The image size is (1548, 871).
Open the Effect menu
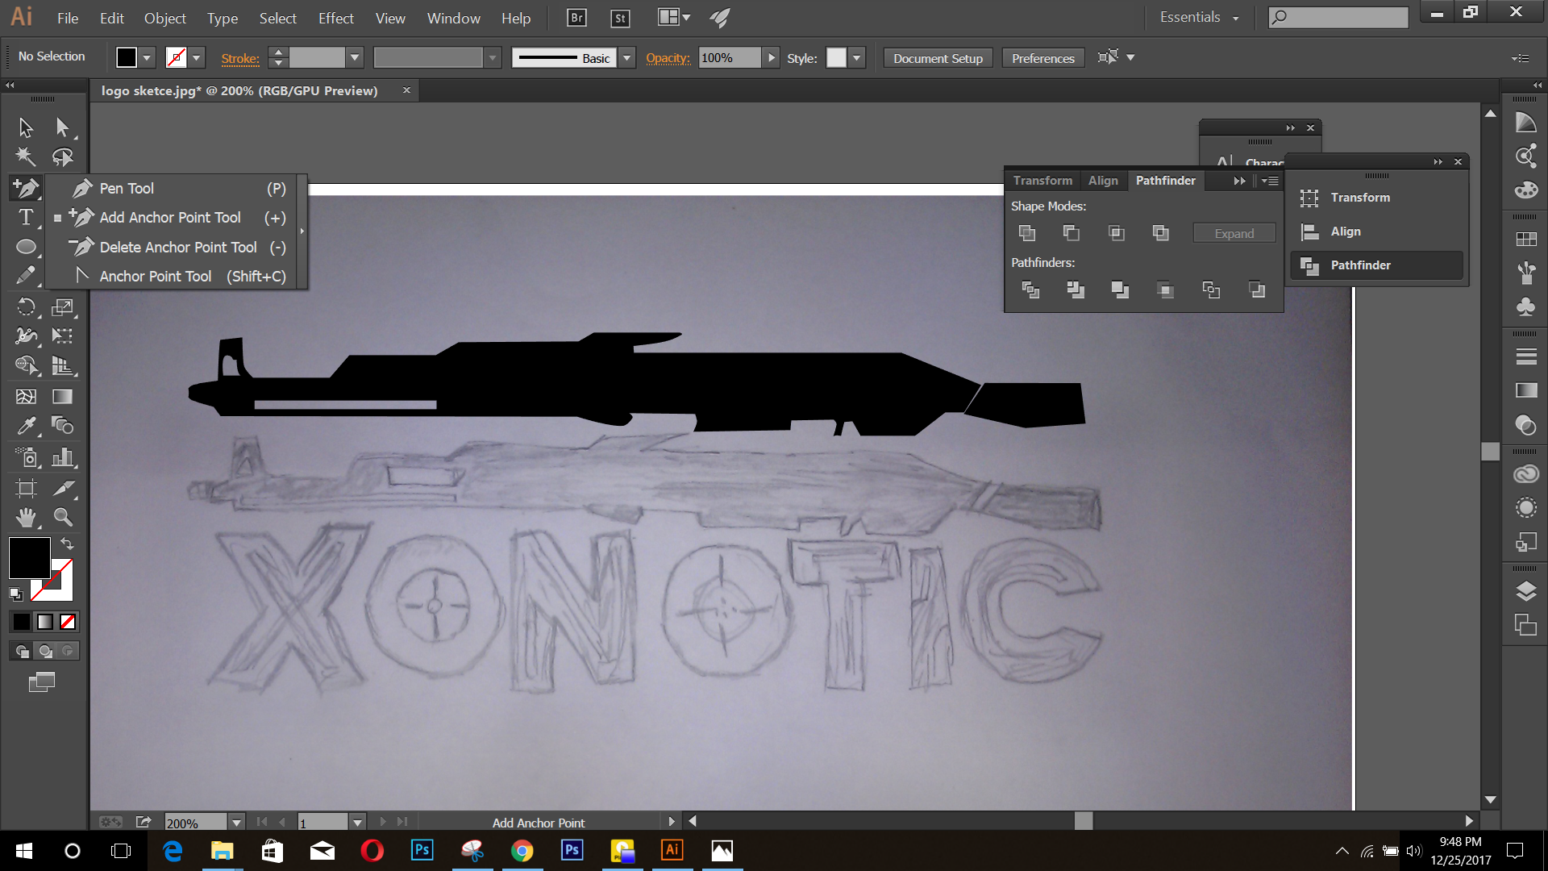tap(335, 18)
